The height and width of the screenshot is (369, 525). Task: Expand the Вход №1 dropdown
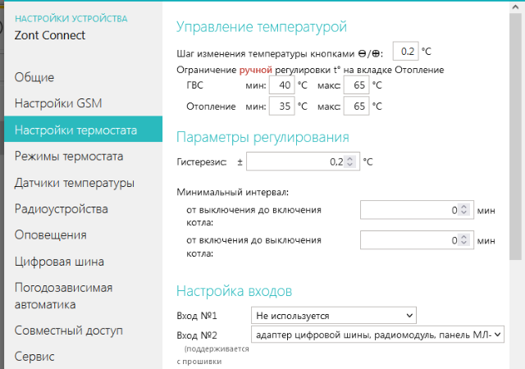[333, 315]
